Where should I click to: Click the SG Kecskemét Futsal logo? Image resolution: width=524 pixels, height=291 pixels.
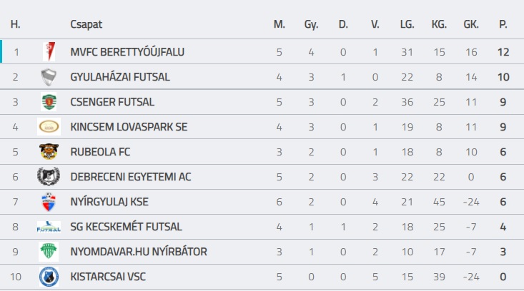point(49,227)
